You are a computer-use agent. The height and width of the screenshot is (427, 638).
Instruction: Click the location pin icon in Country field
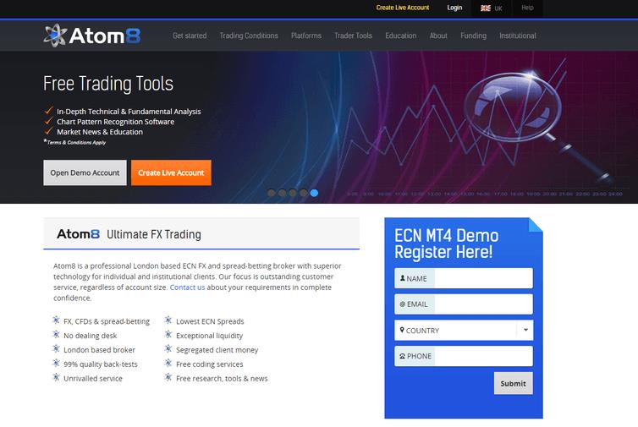(x=402, y=330)
